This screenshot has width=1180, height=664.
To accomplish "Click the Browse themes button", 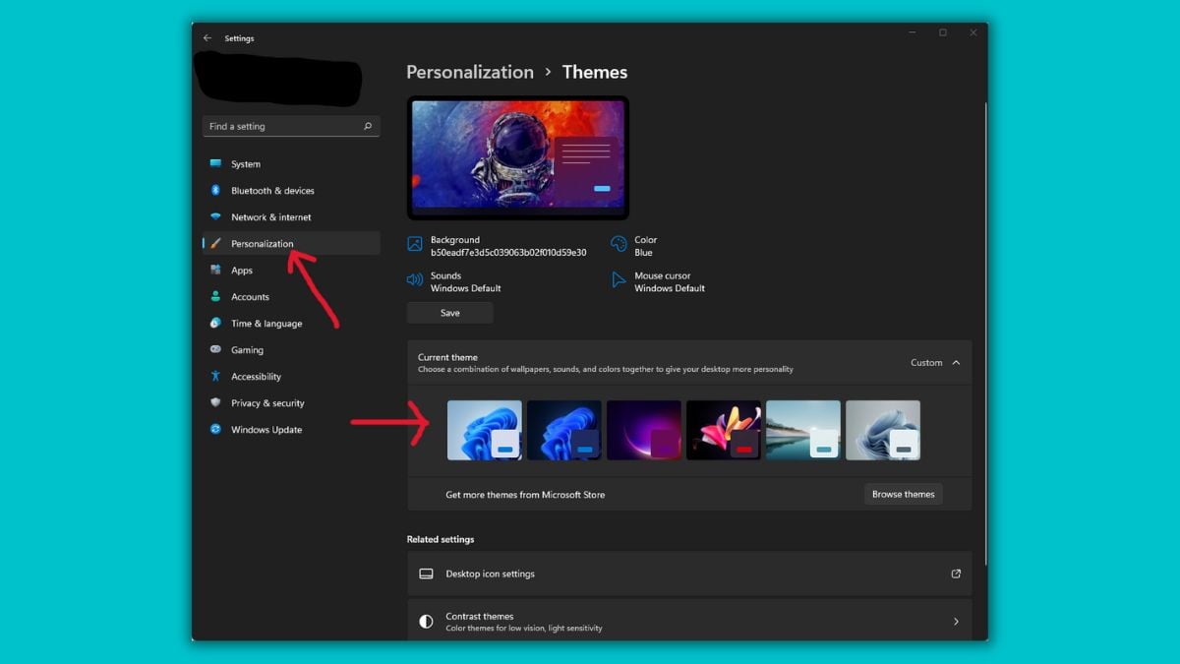I will point(903,494).
